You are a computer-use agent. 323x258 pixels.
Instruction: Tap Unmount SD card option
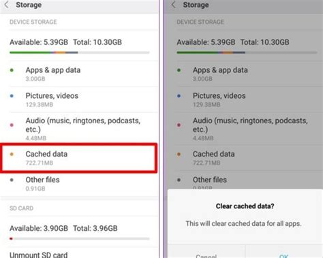click(39, 255)
